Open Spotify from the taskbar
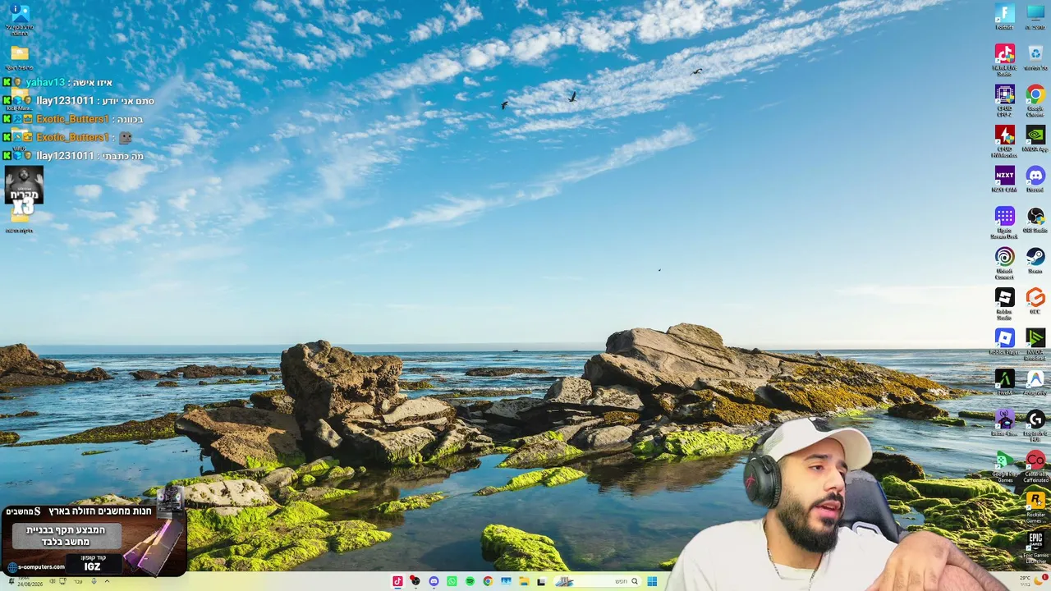 (x=470, y=581)
